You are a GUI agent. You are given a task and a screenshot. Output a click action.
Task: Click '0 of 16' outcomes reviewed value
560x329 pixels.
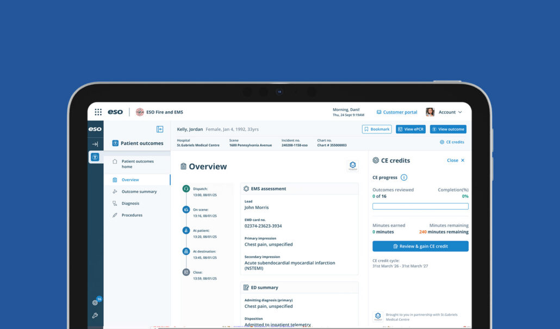(379, 196)
